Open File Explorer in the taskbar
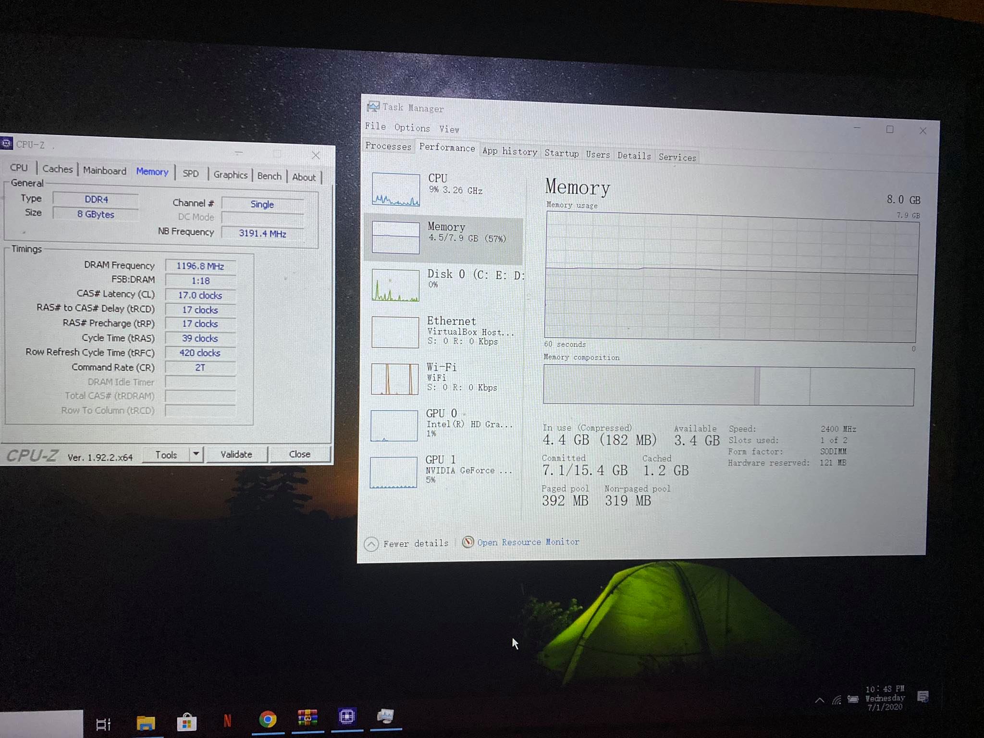984x738 pixels. click(146, 723)
